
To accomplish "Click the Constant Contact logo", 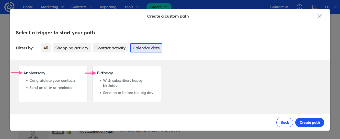I will [x=10, y=7].
